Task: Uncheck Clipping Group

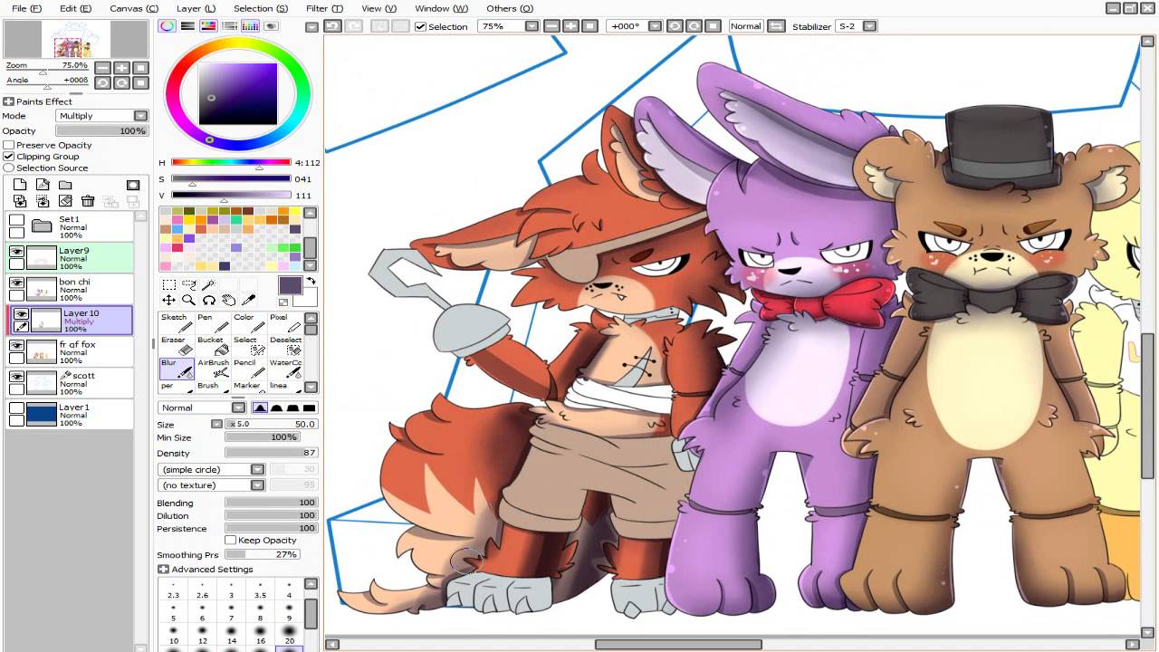Action: [x=9, y=157]
